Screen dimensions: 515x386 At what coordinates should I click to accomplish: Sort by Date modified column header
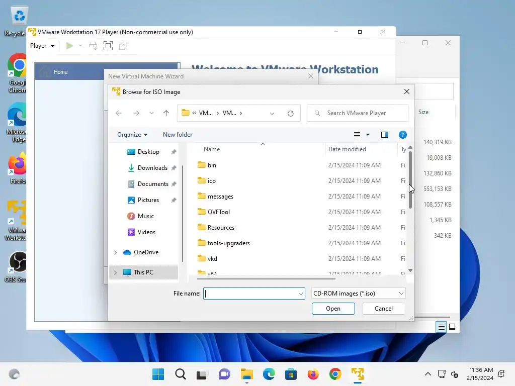click(347, 149)
